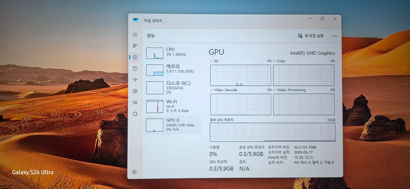The image size is (410, 189).
Task: Click the Intel(R) UHD Graphics title text
Action: (x=313, y=53)
